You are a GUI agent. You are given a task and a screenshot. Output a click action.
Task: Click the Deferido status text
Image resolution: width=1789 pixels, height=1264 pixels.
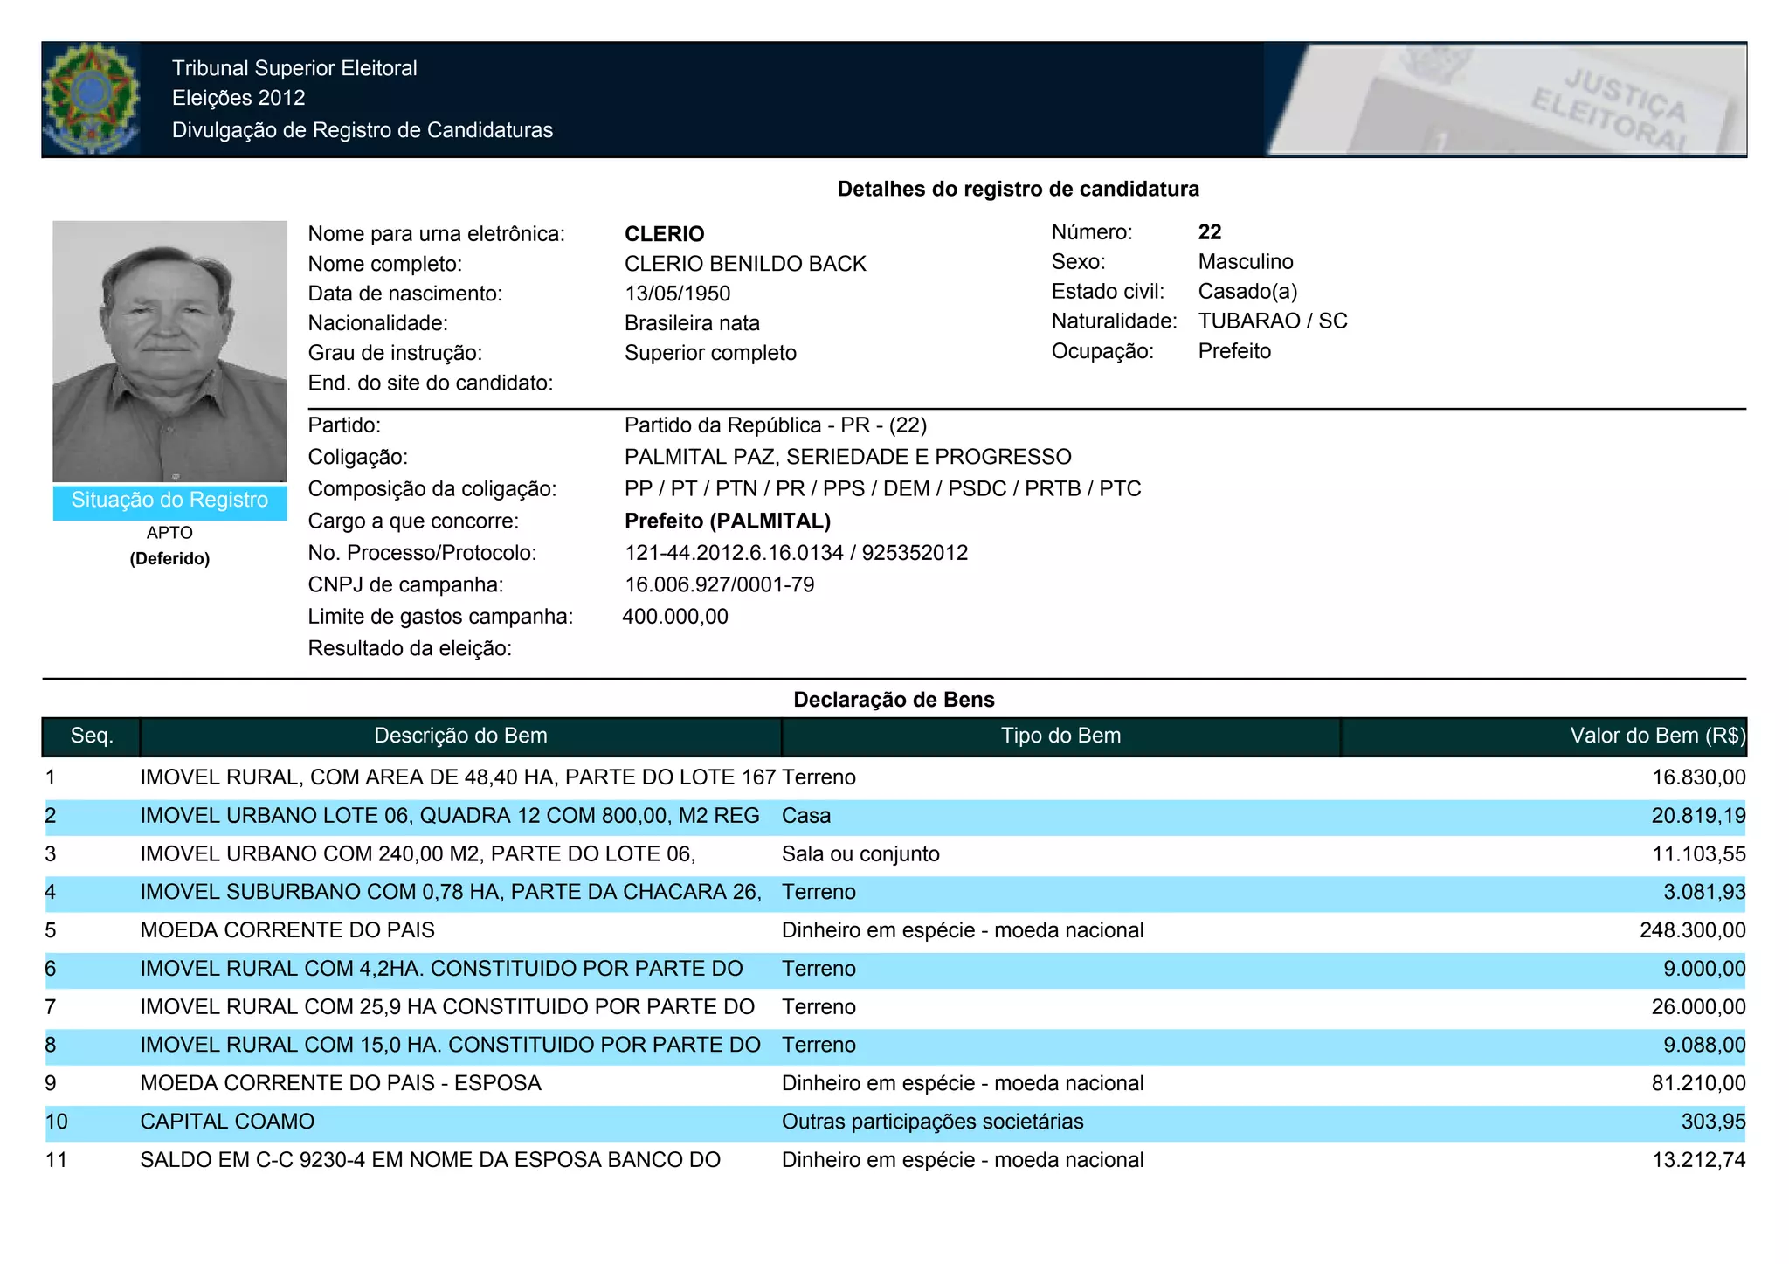tap(169, 559)
